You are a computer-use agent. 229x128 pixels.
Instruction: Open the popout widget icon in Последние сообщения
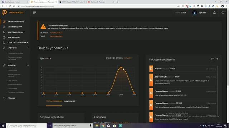tap(213, 59)
